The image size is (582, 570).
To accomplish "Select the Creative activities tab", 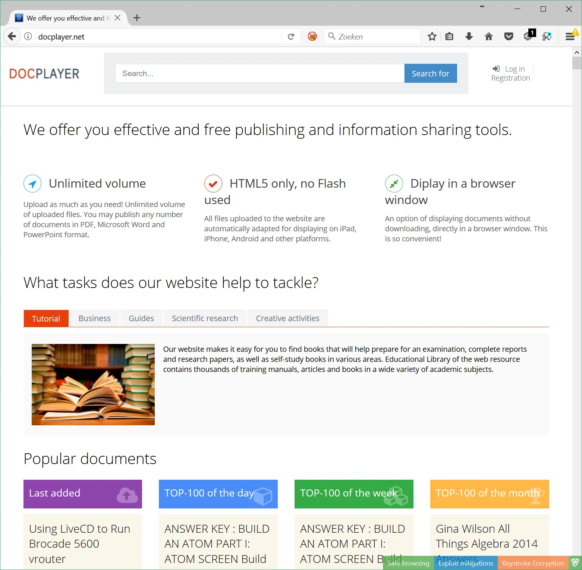I will click(x=287, y=318).
